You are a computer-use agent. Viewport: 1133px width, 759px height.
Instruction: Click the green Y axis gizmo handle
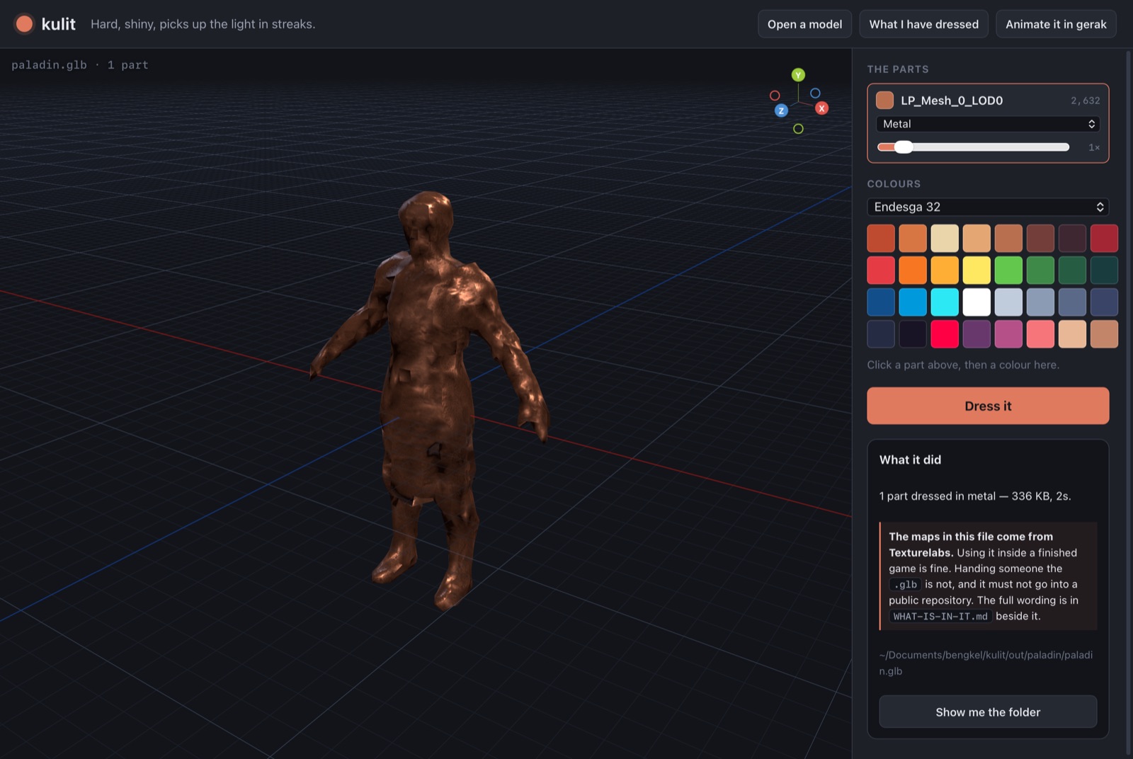pyautogui.click(x=798, y=75)
